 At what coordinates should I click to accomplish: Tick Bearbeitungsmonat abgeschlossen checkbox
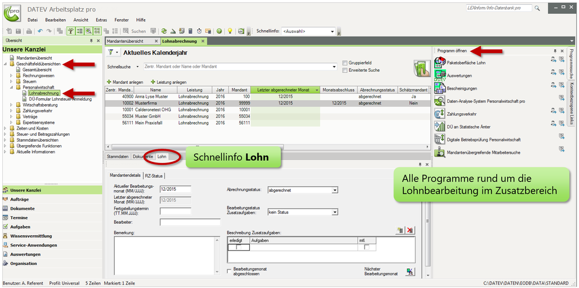click(229, 271)
